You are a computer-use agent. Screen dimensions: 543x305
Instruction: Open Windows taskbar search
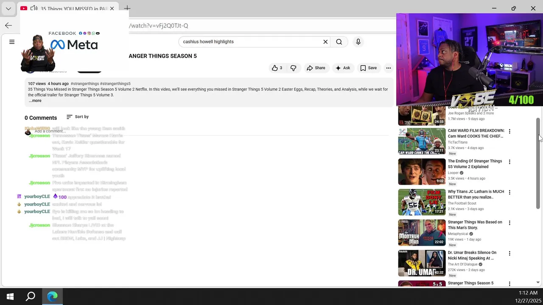point(31,297)
